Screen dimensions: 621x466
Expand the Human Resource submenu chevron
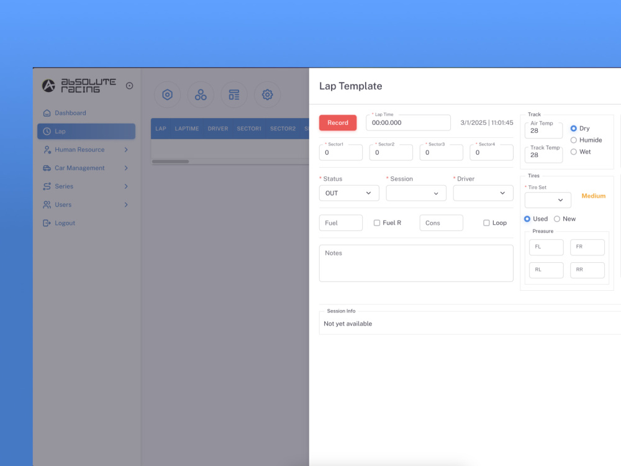(x=126, y=149)
